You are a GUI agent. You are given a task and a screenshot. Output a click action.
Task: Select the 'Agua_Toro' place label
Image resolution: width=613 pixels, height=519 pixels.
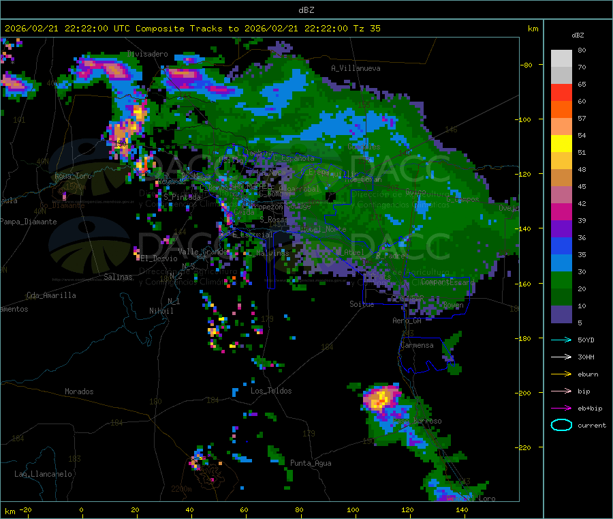73,176
